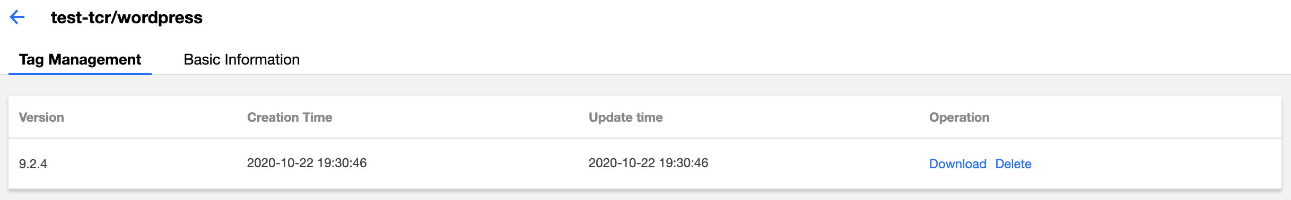Select the Creation Time column header
The width and height of the screenshot is (1291, 200).
pos(290,117)
